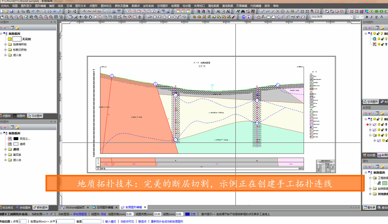Switch to the 字体图例 tab
The width and height of the screenshot is (388, 224).
(23, 207)
